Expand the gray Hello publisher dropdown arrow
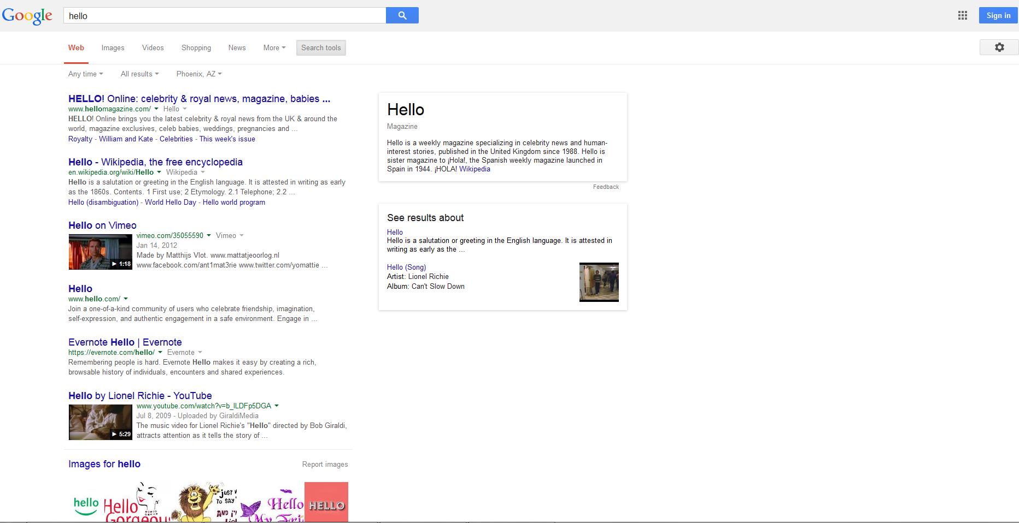Viewport: 1019px width, 523px height. (184, 109)
